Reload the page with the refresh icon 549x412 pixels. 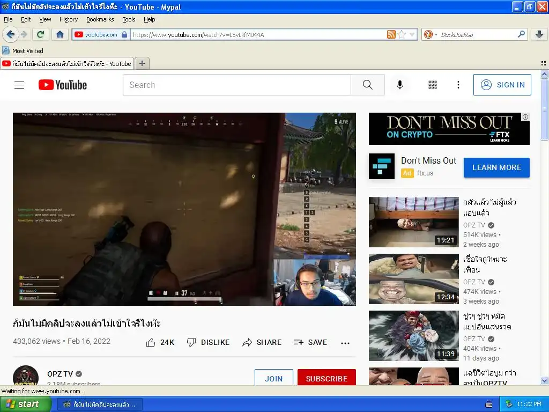41,34
